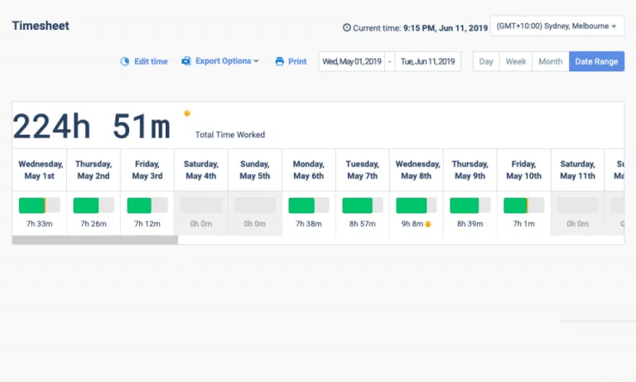Open the start date picker Wed, May 01, 2019
This screenshot has height=382, width=636.
click(352, 61)
